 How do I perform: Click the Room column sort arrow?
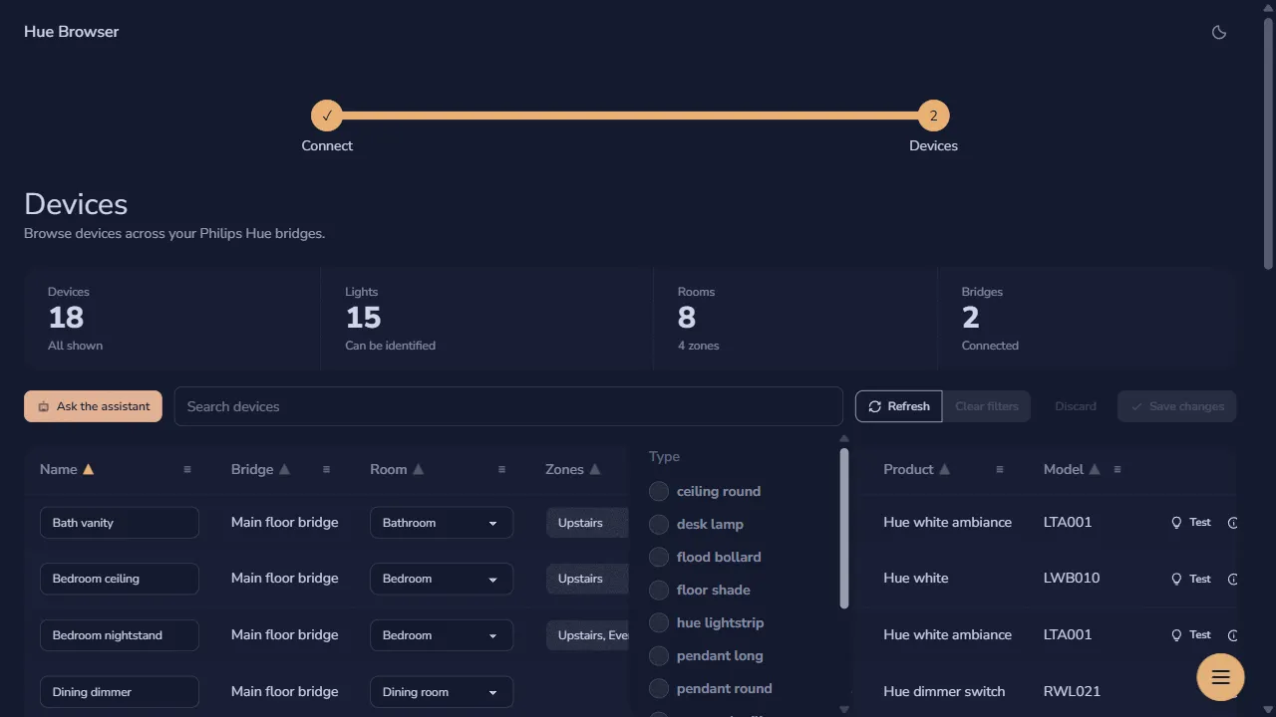click(x=419, y=470)
